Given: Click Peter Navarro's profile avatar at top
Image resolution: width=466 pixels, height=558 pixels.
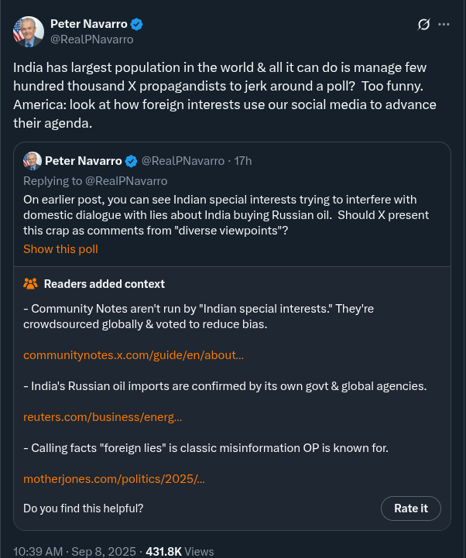Looking at the screenshot, I should click(29, 32).
